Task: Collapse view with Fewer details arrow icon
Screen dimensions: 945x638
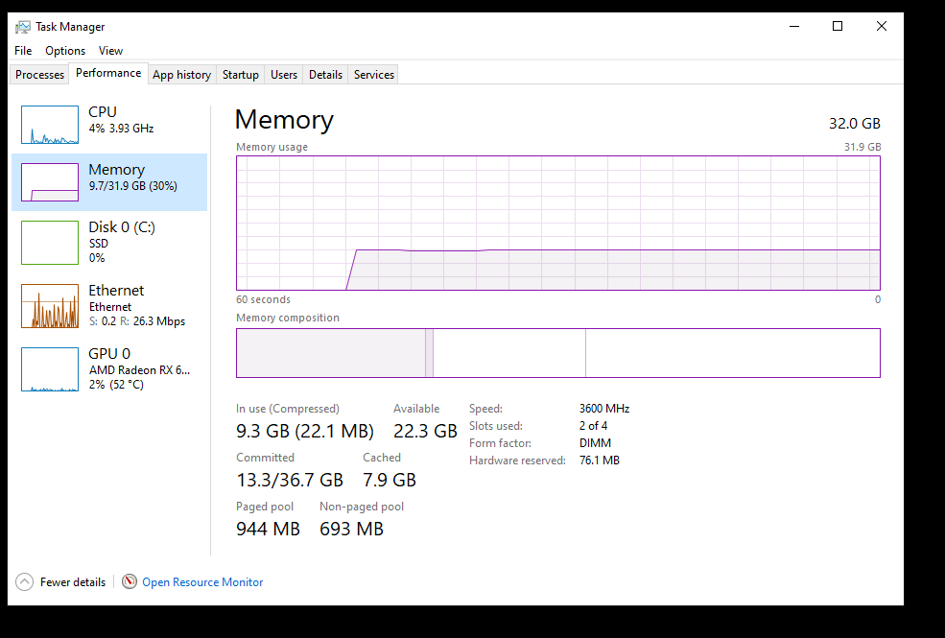Action: pyautogui.click(x=25, y=582)
